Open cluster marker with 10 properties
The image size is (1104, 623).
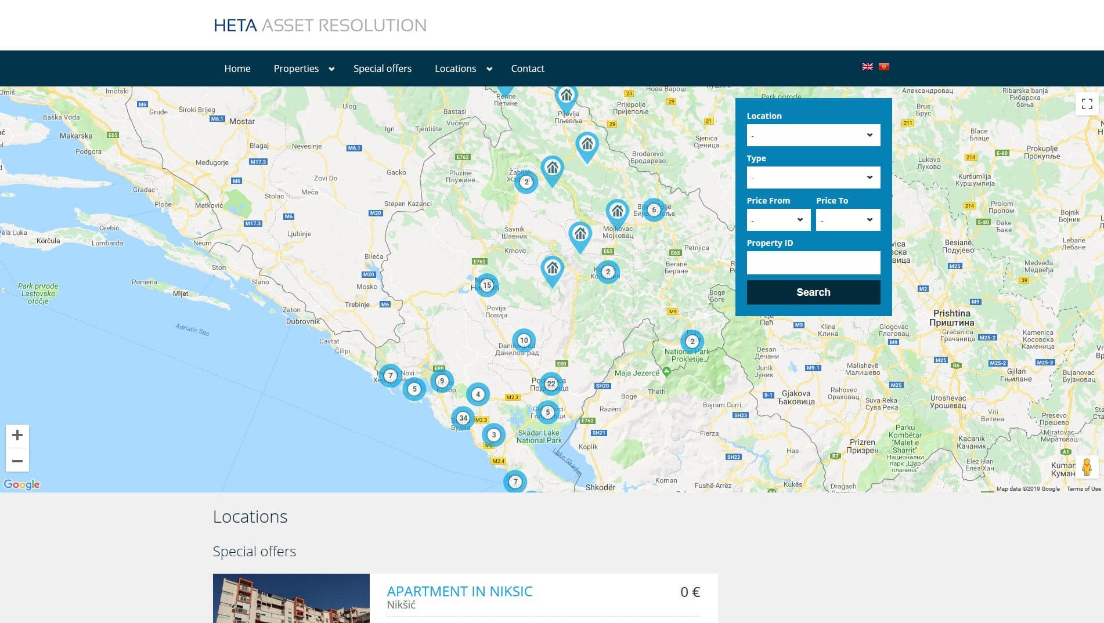tap(524, 340)
